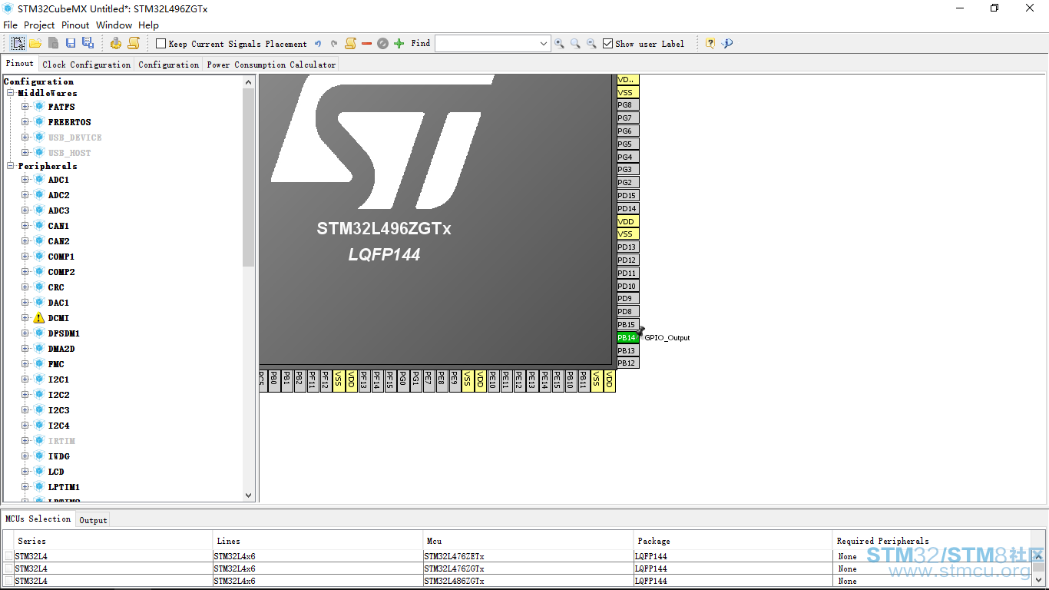Click the GPIO_Output label beside PB14
Viewport: 1049px width, 590px height.
(667, 338)
